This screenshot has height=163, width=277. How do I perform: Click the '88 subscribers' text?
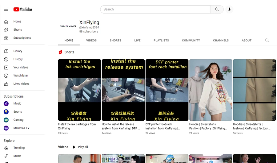coord(89,32)
